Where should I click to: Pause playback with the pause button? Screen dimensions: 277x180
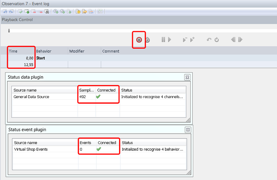coord(163,40)
